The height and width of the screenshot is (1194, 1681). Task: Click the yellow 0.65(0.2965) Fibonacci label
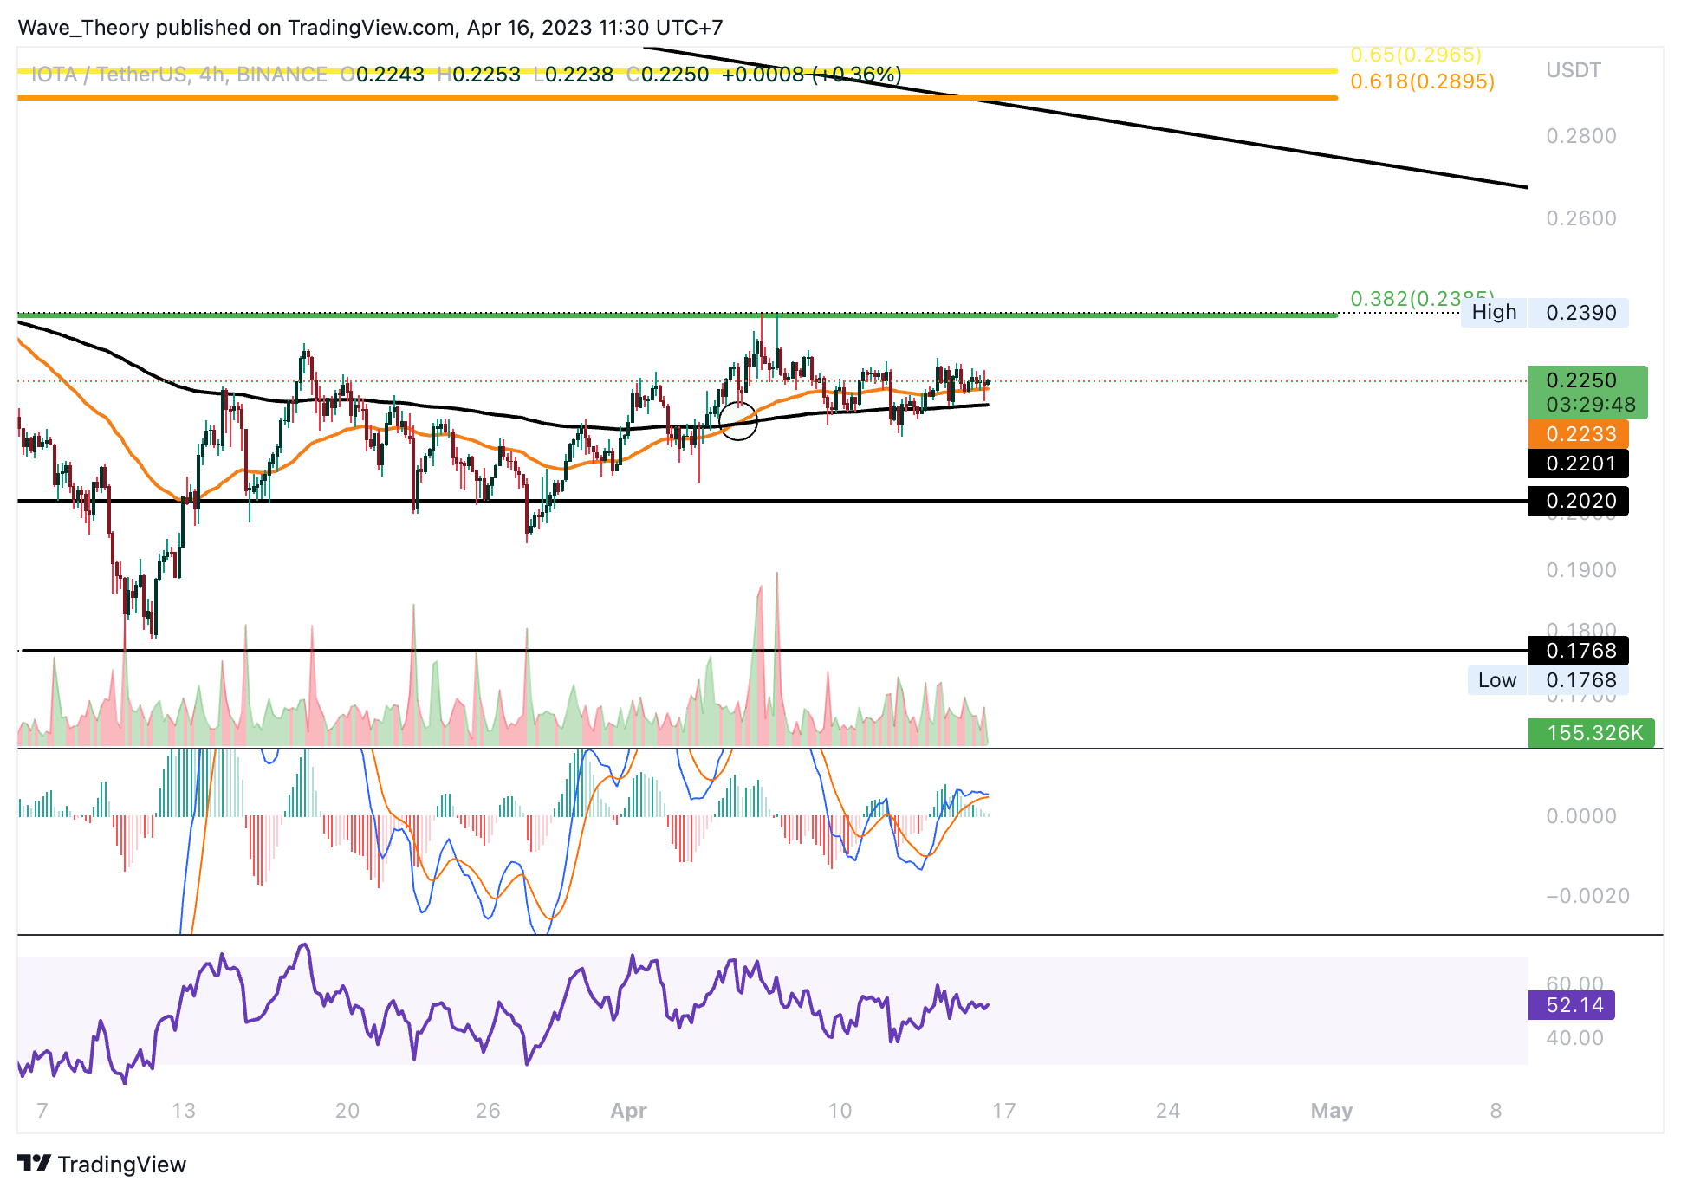coord(1416,55)
